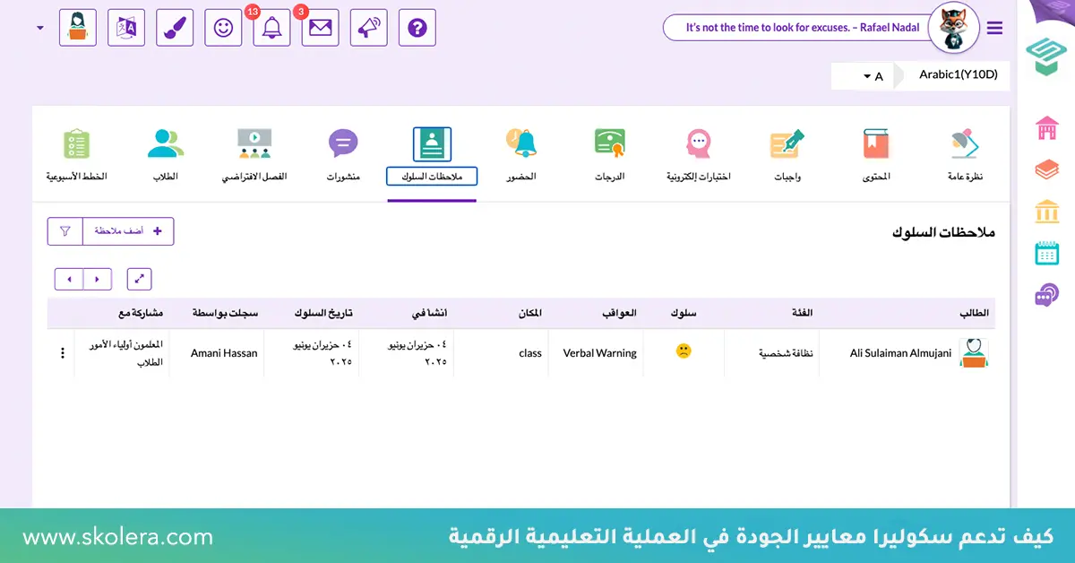Click the العواقب column header

tap(619, 313)
